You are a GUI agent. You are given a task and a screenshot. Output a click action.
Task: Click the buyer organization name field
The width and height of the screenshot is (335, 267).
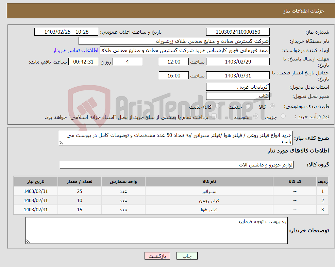[x=174, y=41]
